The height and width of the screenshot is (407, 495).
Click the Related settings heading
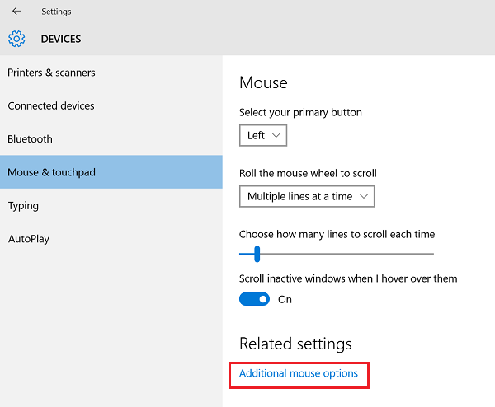295,344
